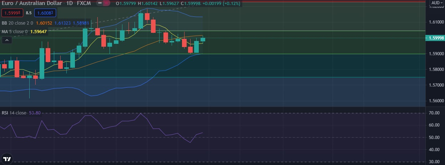
Task: Collapse the indicator legend with the chevron
Action: click(x=7, y=40)
